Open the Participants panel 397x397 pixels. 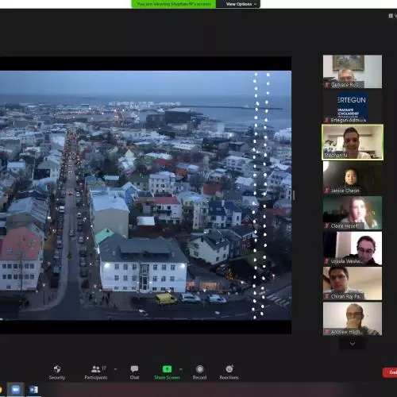(x=96, y=372)
